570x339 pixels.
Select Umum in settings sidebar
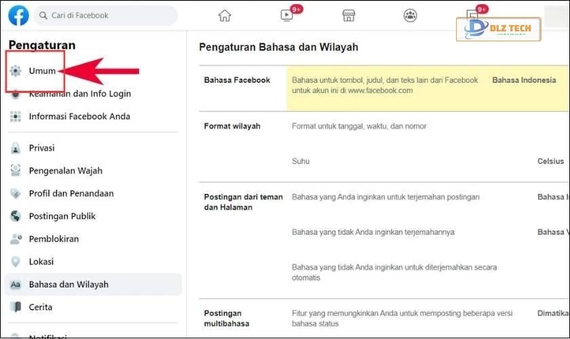coord(42,71)
